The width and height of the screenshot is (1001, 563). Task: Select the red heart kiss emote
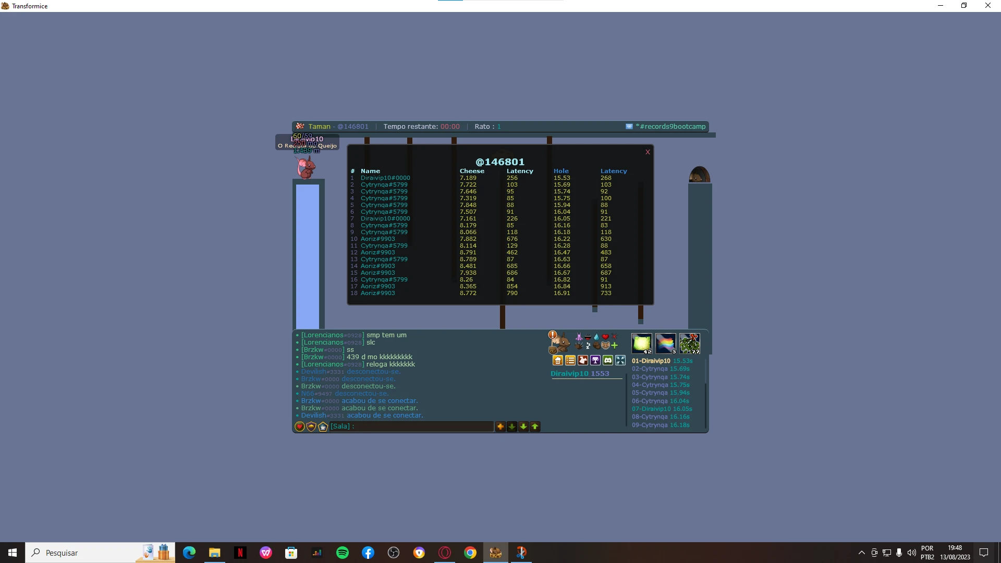[605, 337]
